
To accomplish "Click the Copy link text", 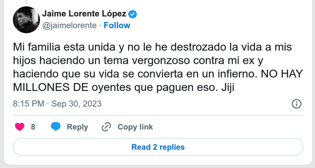I will coord(135,127).
